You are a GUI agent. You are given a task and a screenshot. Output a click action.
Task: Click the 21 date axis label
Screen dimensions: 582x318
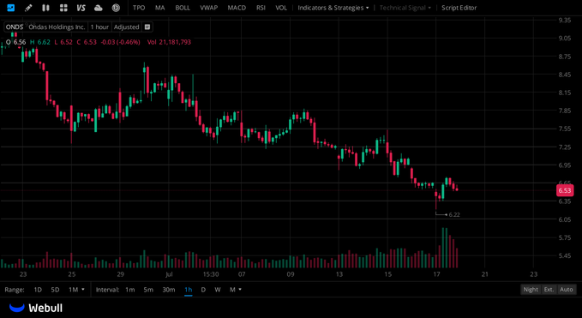(485, 274)
